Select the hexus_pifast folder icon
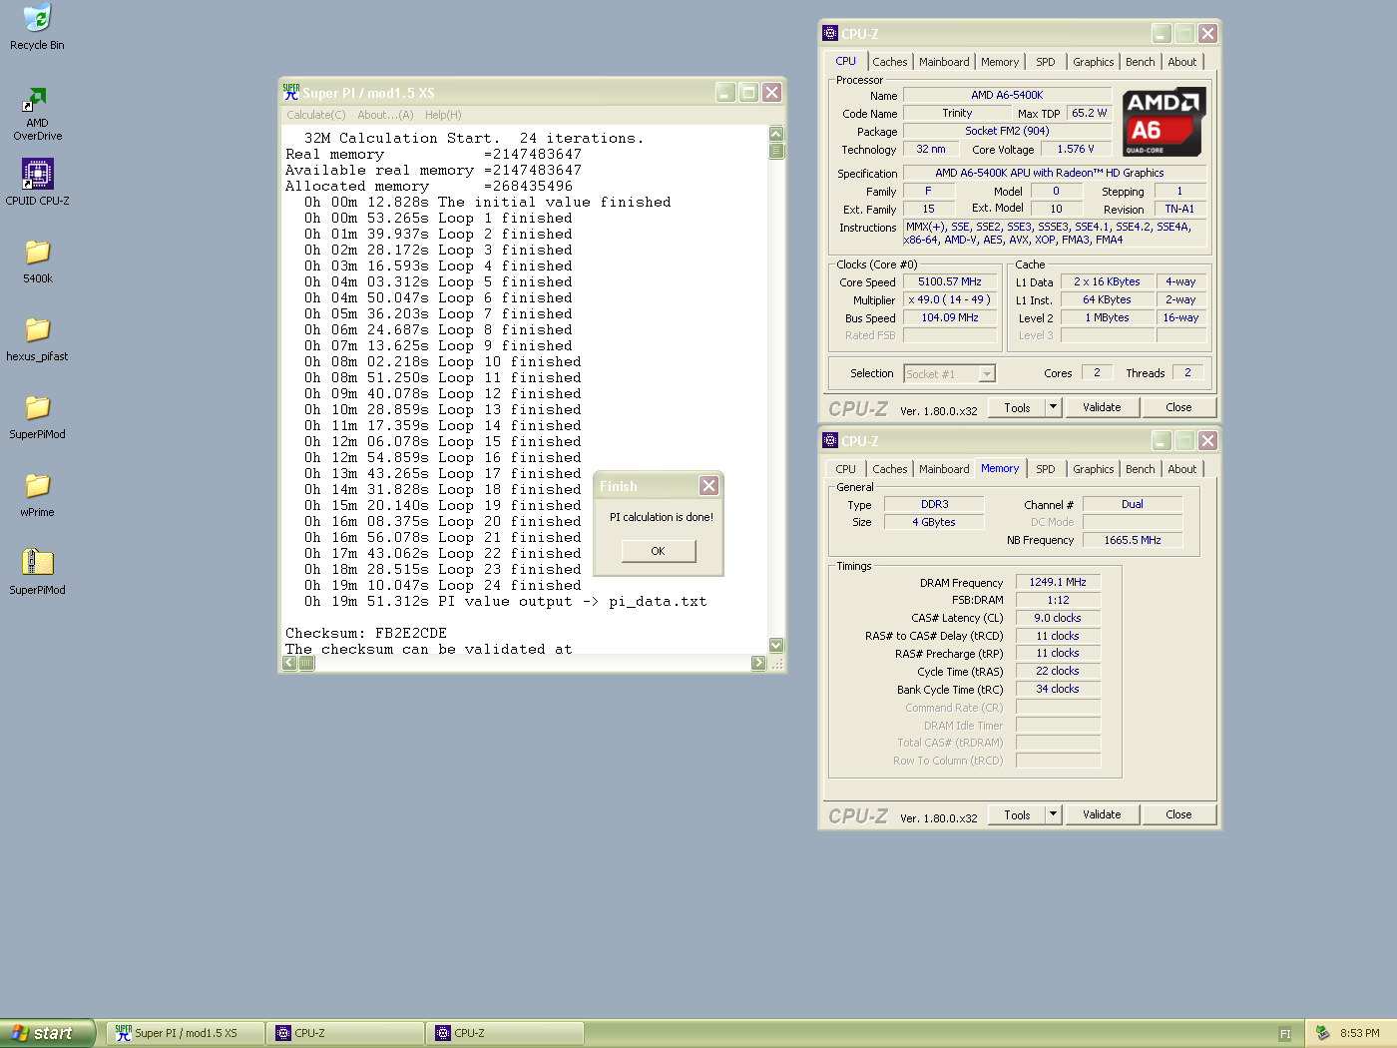1397x1048 pixels. (37, 330)
